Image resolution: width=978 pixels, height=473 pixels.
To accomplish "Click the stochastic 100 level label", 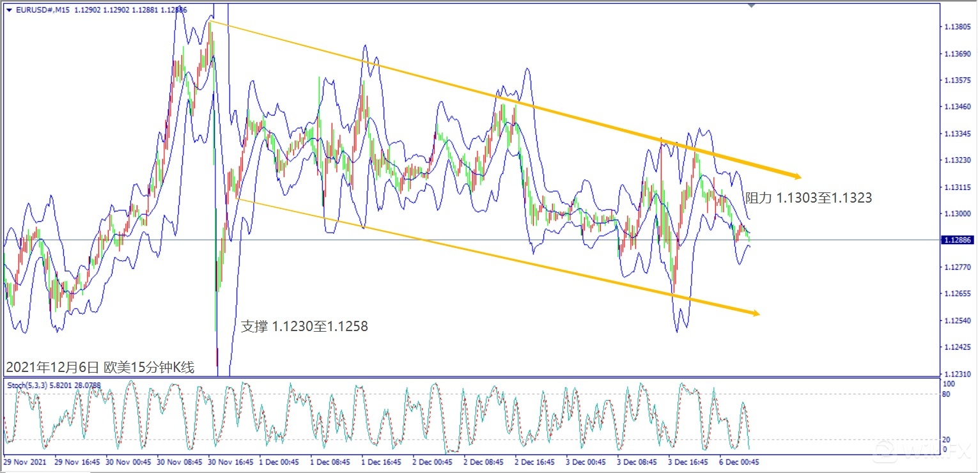I will coord(949,384).
